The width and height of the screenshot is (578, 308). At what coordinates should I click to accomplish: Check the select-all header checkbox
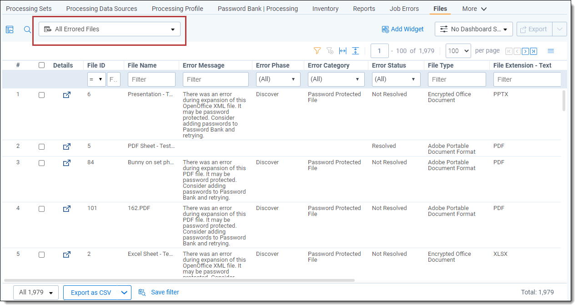point(42,65)
